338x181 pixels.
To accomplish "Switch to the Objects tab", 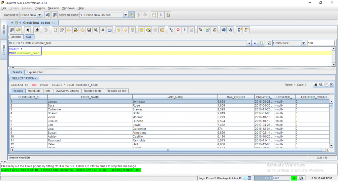I will [16, 37].
